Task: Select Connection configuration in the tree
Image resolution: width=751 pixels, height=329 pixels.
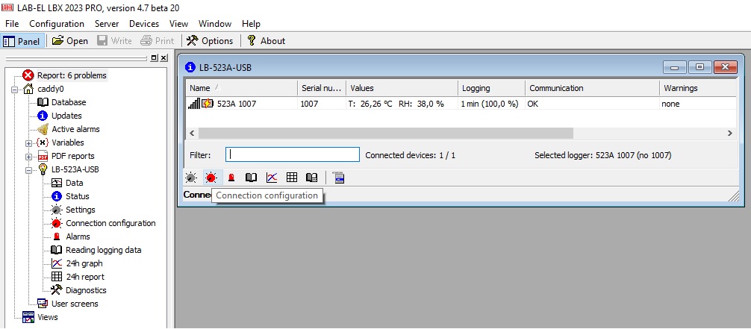Action: click(110, 222)
